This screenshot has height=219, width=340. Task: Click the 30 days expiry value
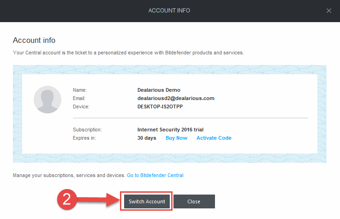pyautogui.click(x=147, y=138)
